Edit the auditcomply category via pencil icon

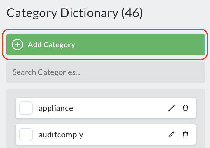pos(172,134)
